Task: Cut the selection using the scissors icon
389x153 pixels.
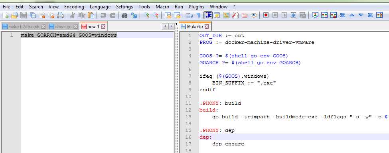Action: [73, 16]
